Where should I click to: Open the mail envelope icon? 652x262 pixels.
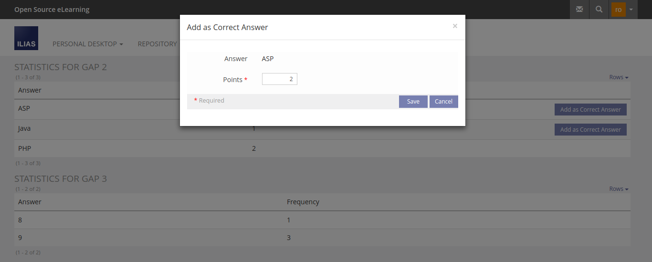579,10
